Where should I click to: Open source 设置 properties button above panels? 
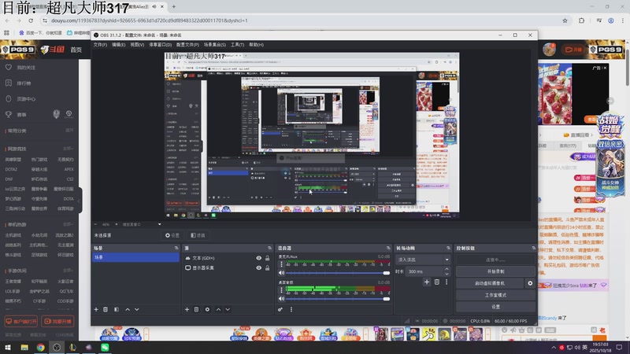172,235
